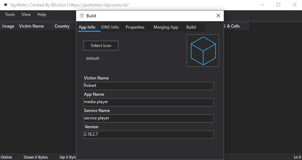
Task: Click the Select icon button
Action: tap(101, 46)
